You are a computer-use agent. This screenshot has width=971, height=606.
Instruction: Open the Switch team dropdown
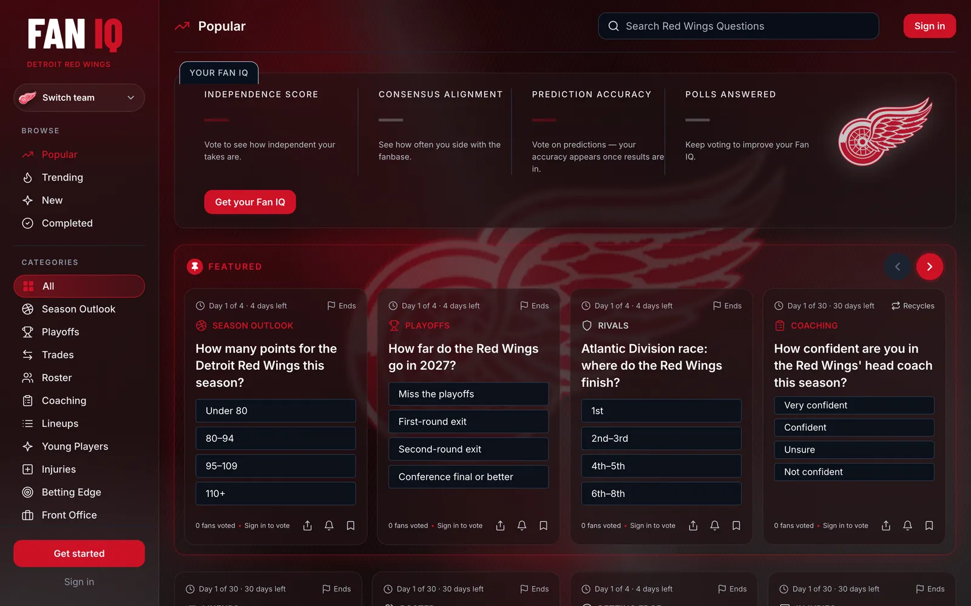click(x=79, y=98)
